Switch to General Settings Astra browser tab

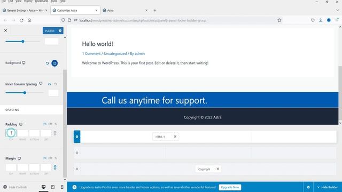tap(25, 10)
